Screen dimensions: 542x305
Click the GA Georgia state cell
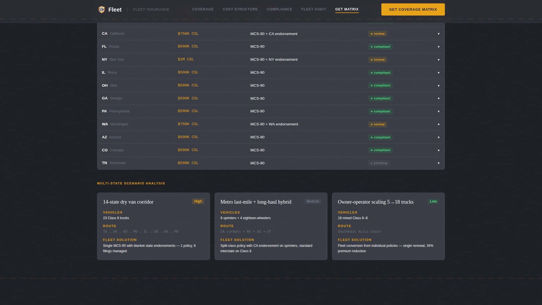(112, 98)
